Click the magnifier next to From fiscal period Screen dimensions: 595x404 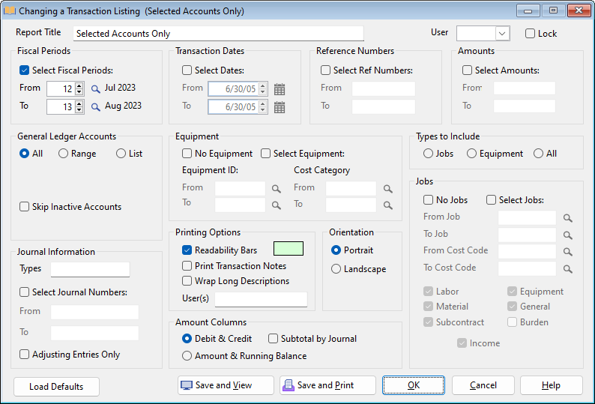click(95, 88)
